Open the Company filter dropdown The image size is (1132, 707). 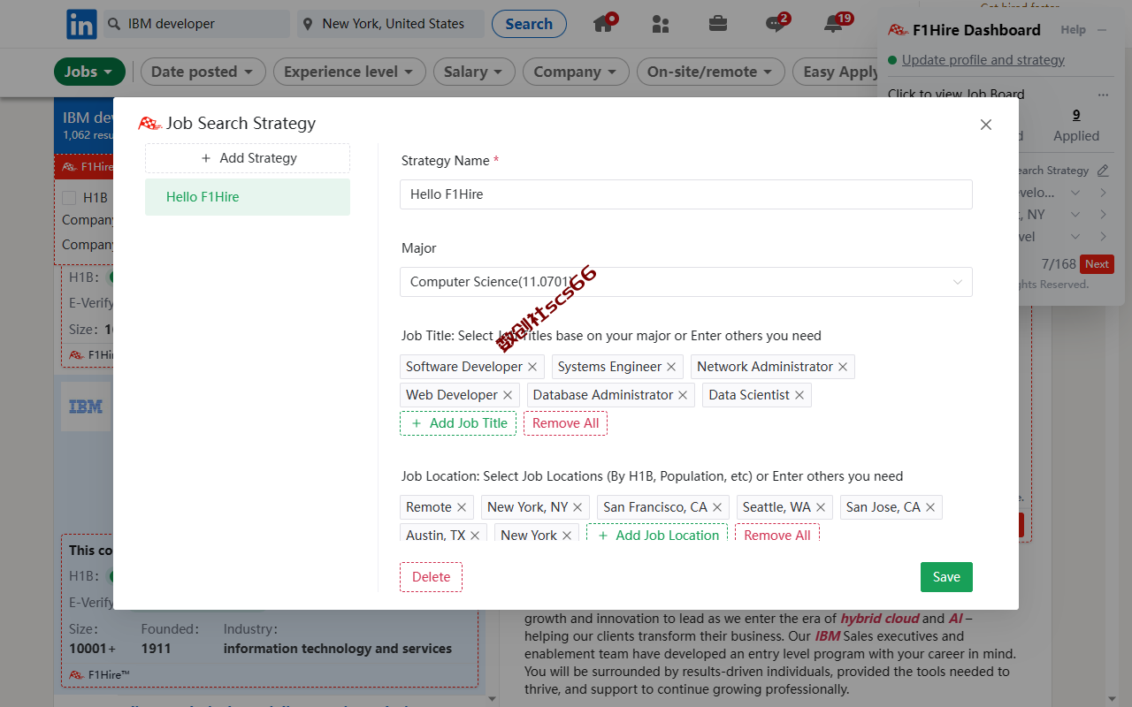[x=576, y=72]
